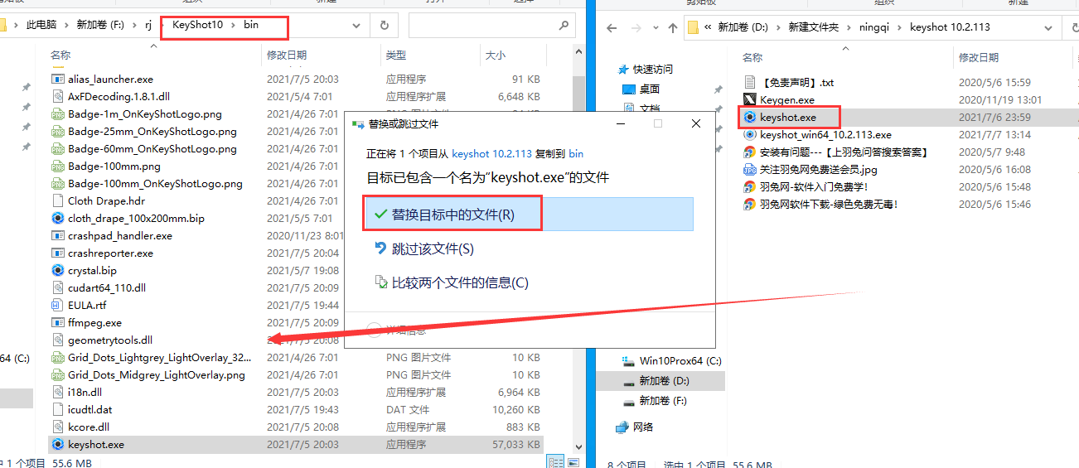Expand chevron after 此电脑 breadcrumb
Image resolution: width=1079 pixels, height=468 pixels.
click(68, 26)
